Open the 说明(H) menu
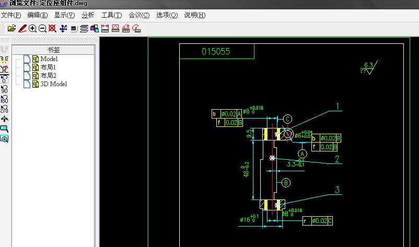 coord(195,15)
